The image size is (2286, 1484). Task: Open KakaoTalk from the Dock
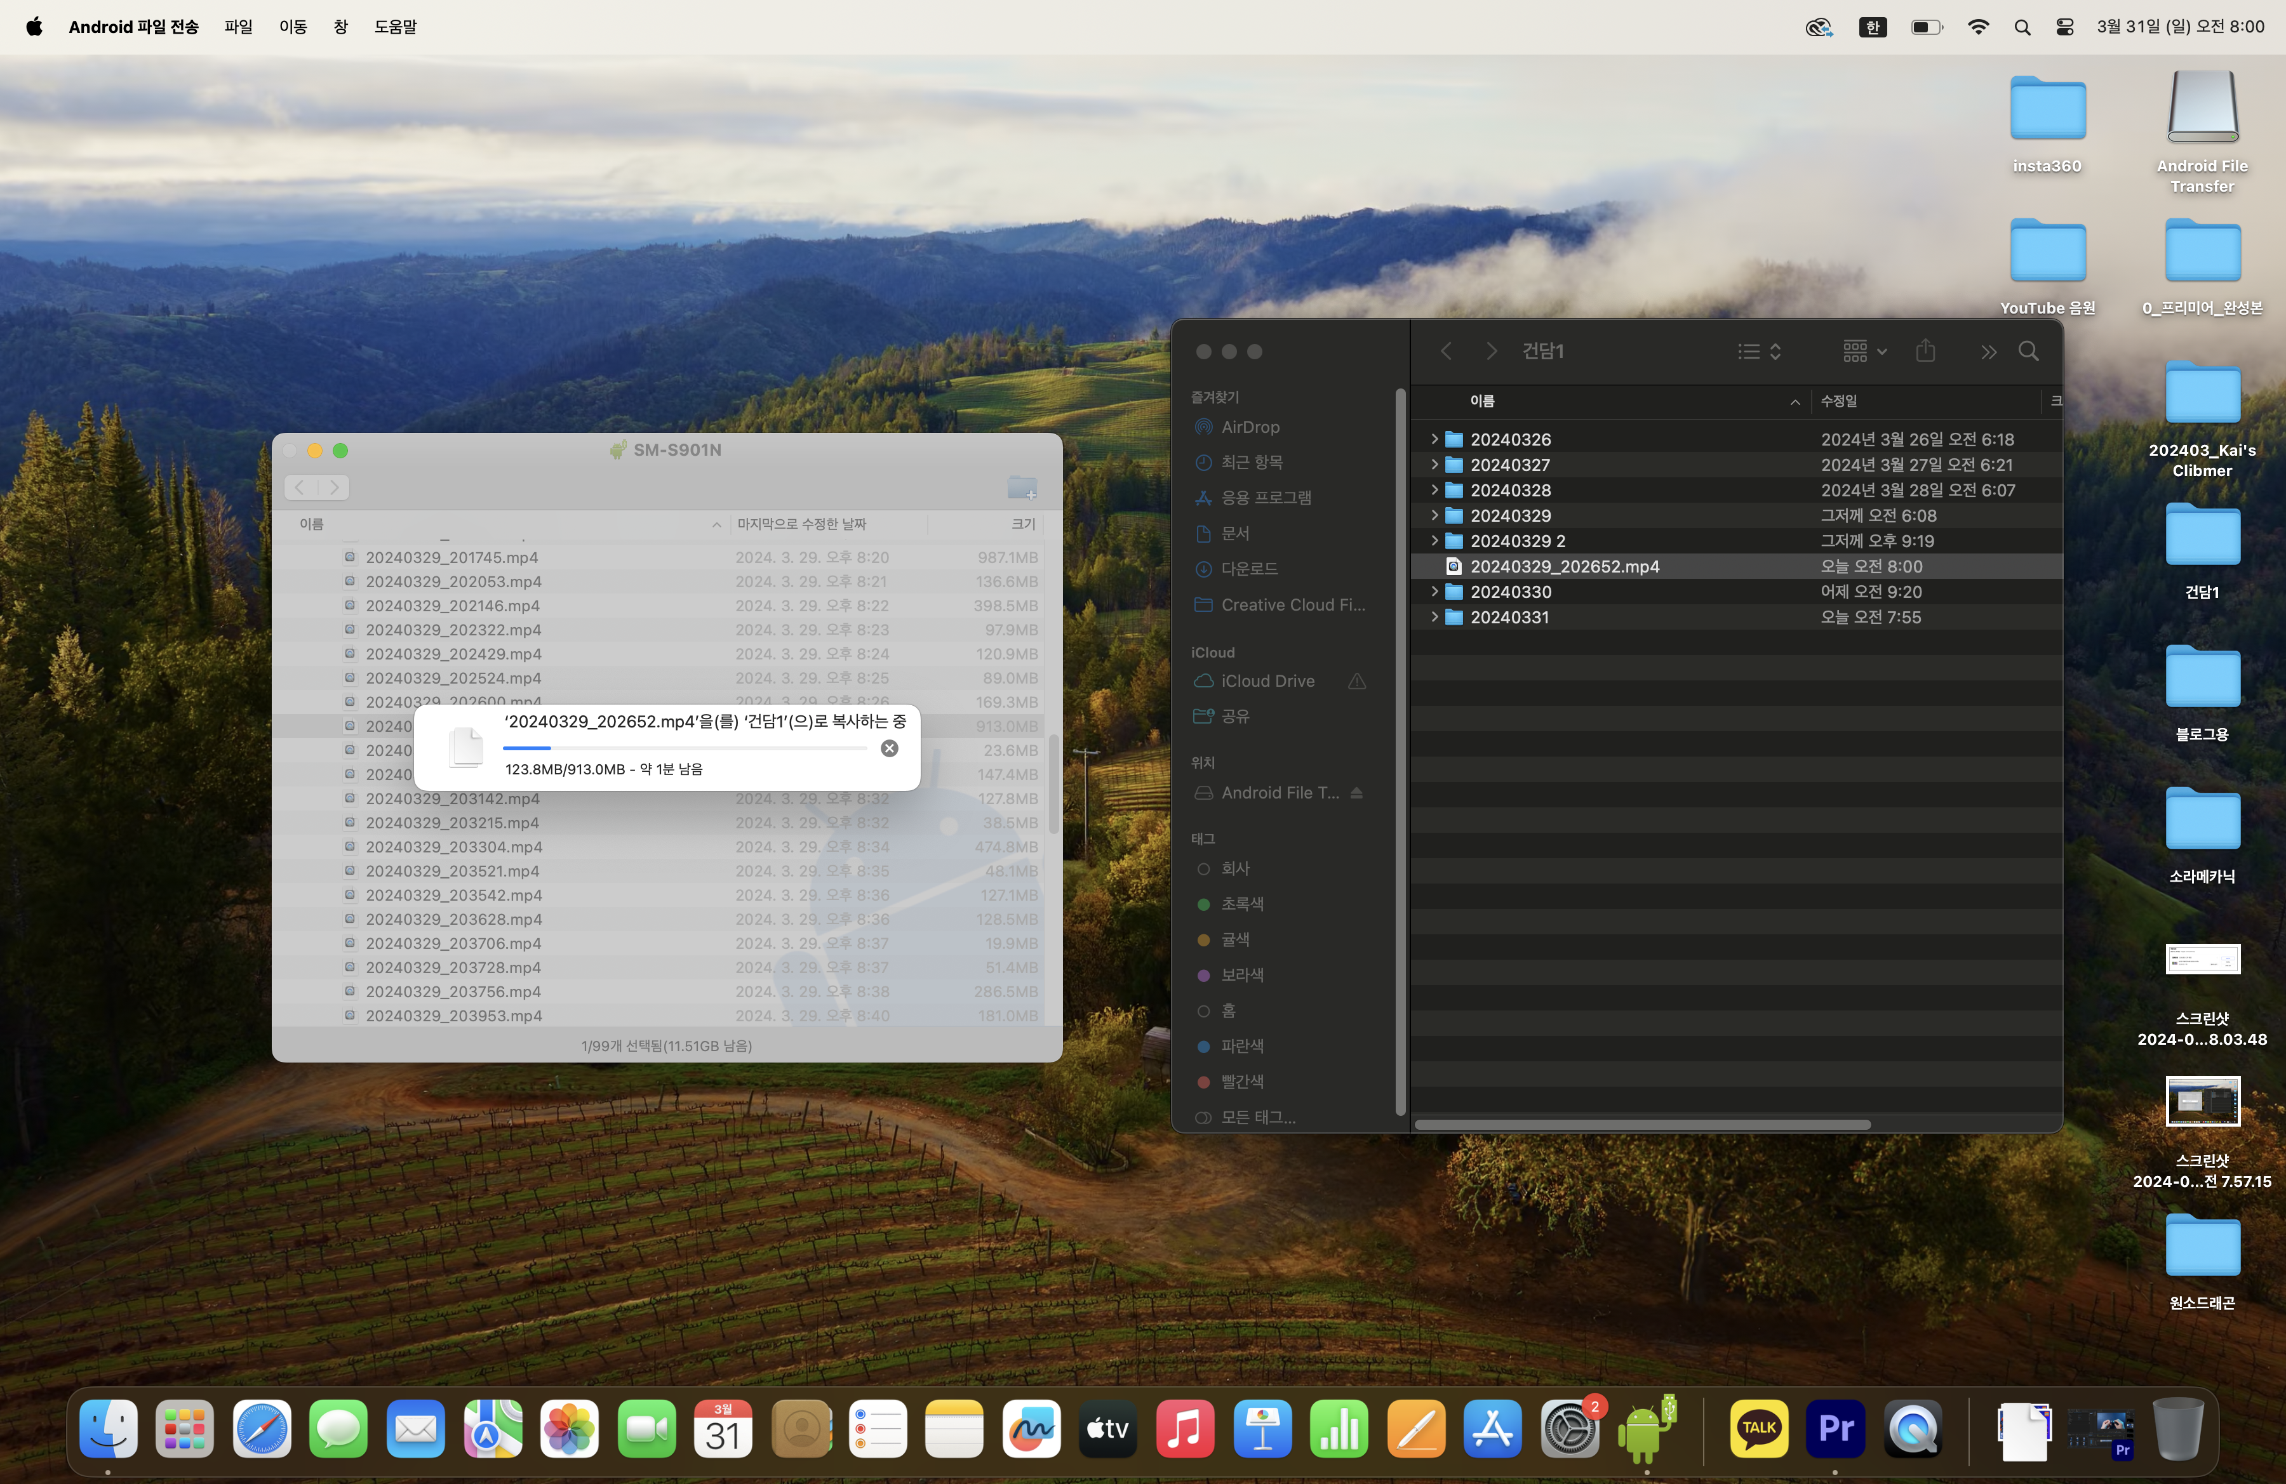[x=1759, y=1429]
